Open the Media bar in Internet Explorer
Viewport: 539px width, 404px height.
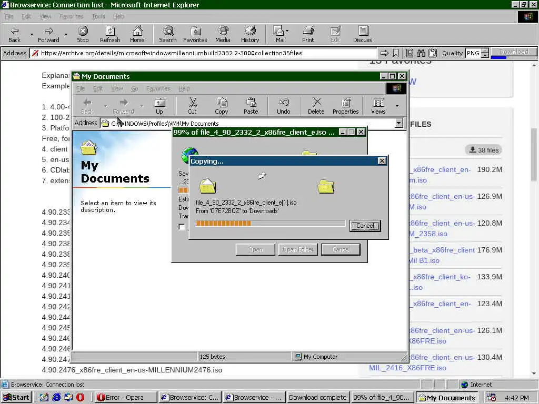223,35
